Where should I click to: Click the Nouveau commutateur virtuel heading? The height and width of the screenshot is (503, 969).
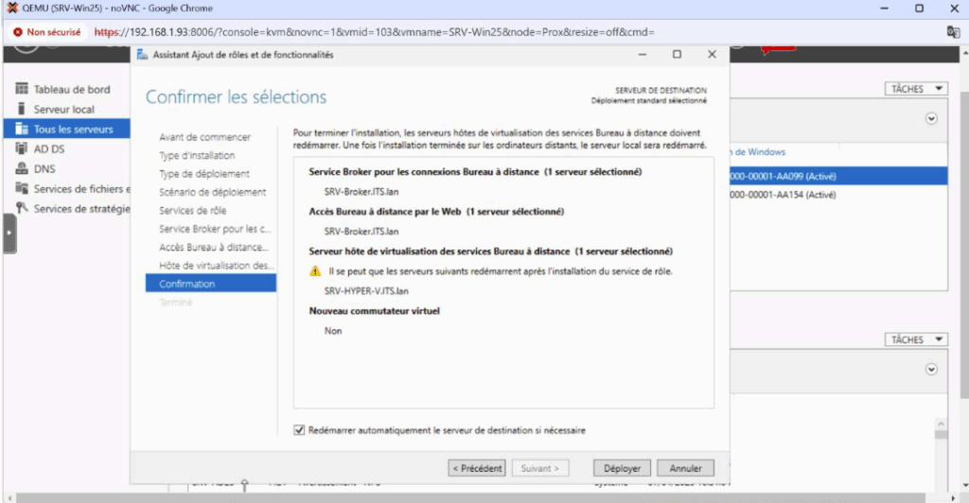(375, 311)
